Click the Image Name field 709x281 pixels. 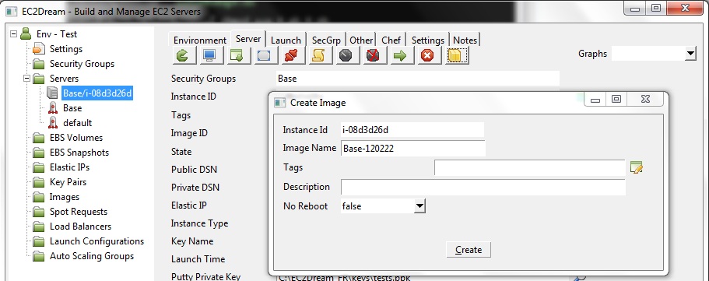pos(413,149)
